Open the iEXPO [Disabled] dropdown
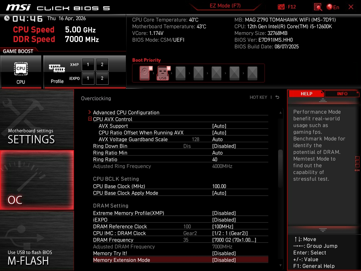 224,219
